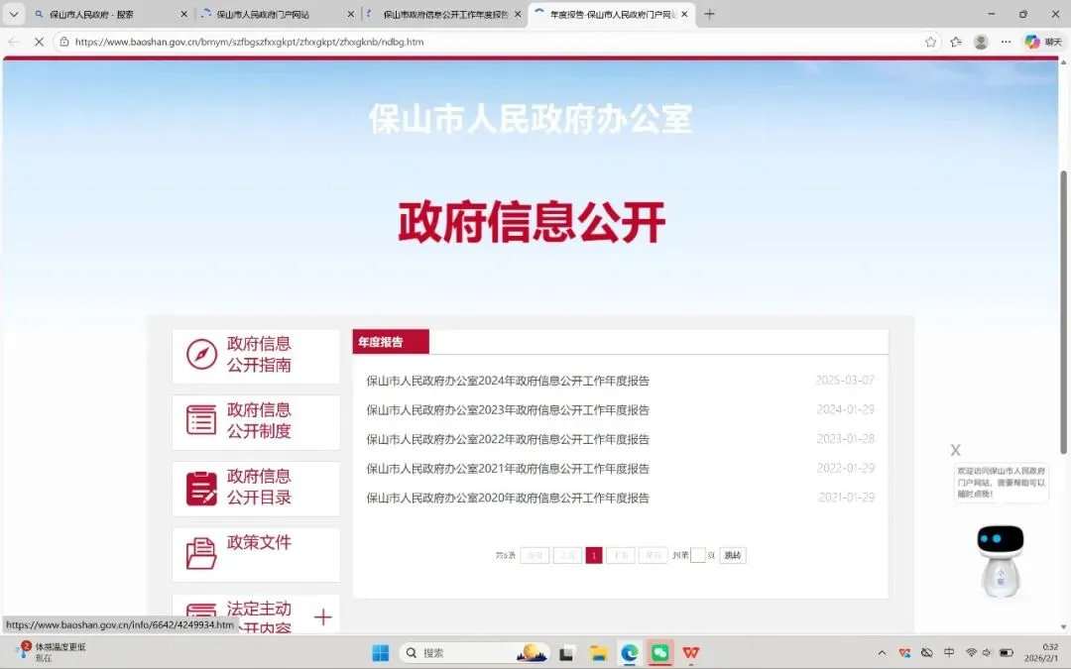The image size is (1071, 669).
Task: Open 政策文件 from the sidebar
Action: point(256,554)
